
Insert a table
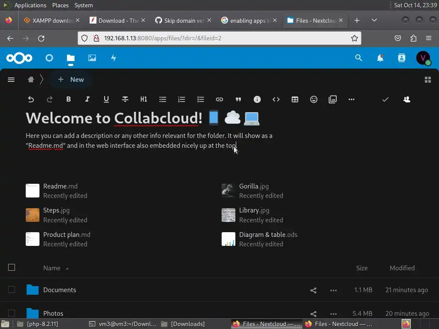coord(295,99)
